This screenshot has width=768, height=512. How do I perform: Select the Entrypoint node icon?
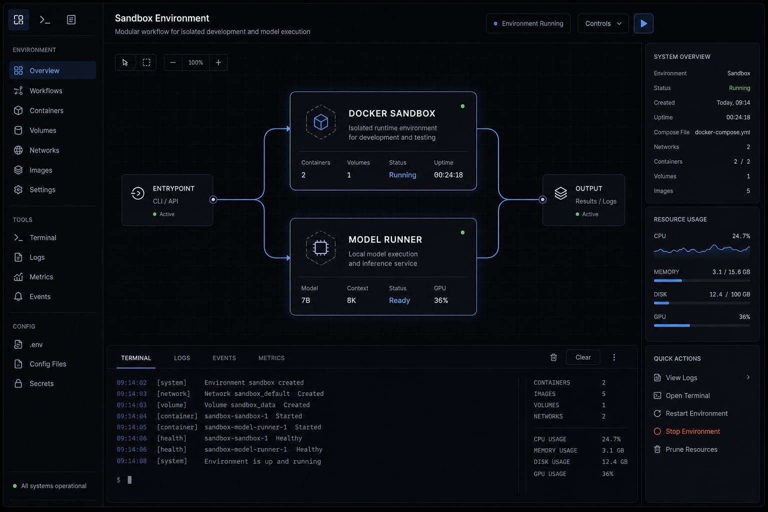pos(137,193)
